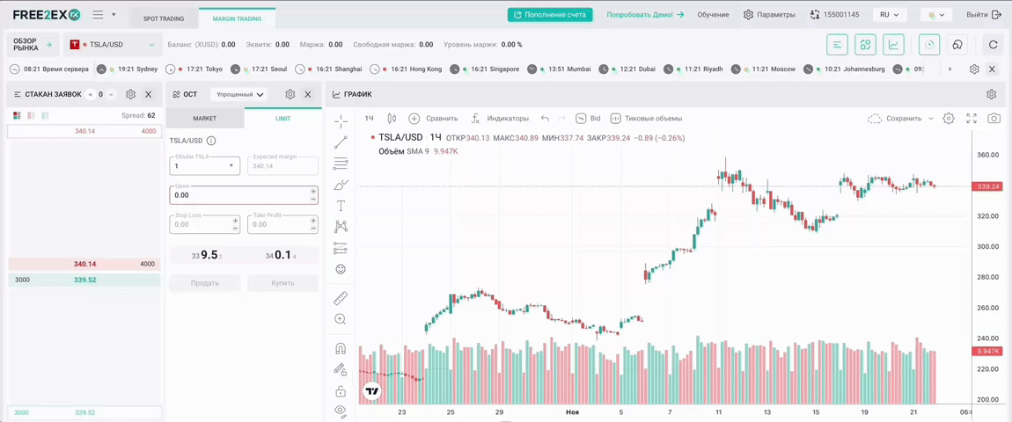Take a chart snapshot with camera icon
Viewport: 1012px width, 422px height.
pos(994,118)
